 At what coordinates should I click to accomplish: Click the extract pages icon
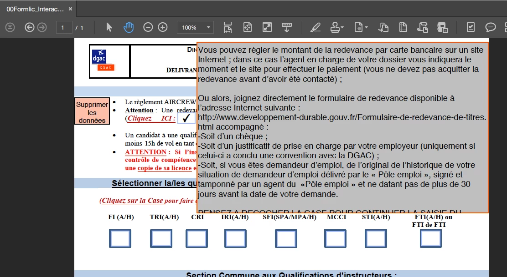tap(383, 27)
